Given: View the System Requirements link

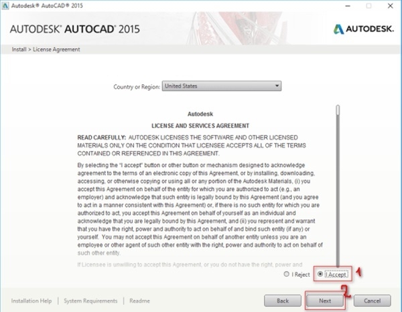Looking at the screenshot, I should coord(91,301).
